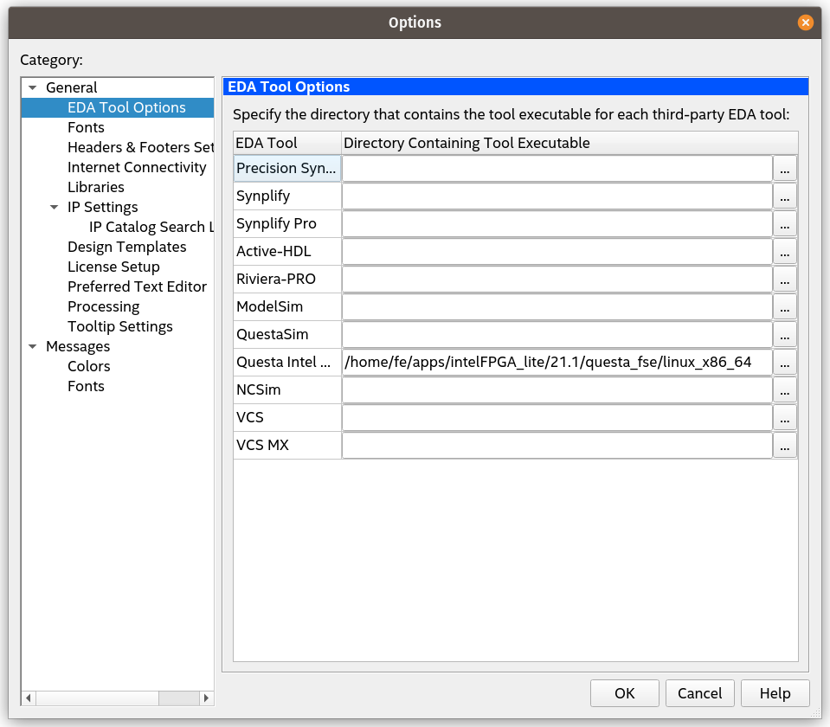Browse for Precision Synthesis executable directory

click(784, 168)
